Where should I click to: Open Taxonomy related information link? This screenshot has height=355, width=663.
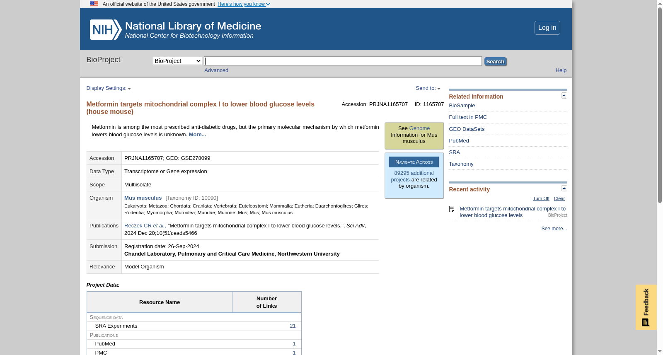coord(461,164)
